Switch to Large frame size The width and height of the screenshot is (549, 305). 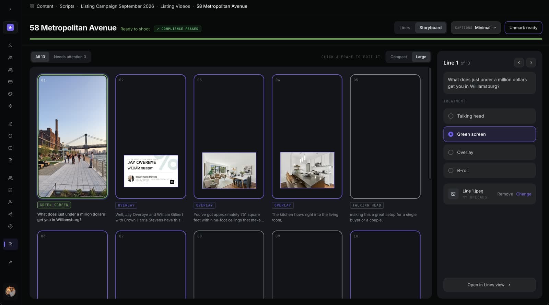tap(421, 57)
